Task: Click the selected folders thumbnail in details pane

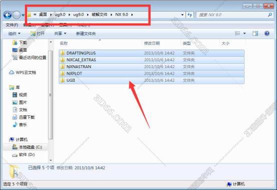Action: tap(14, 171)
